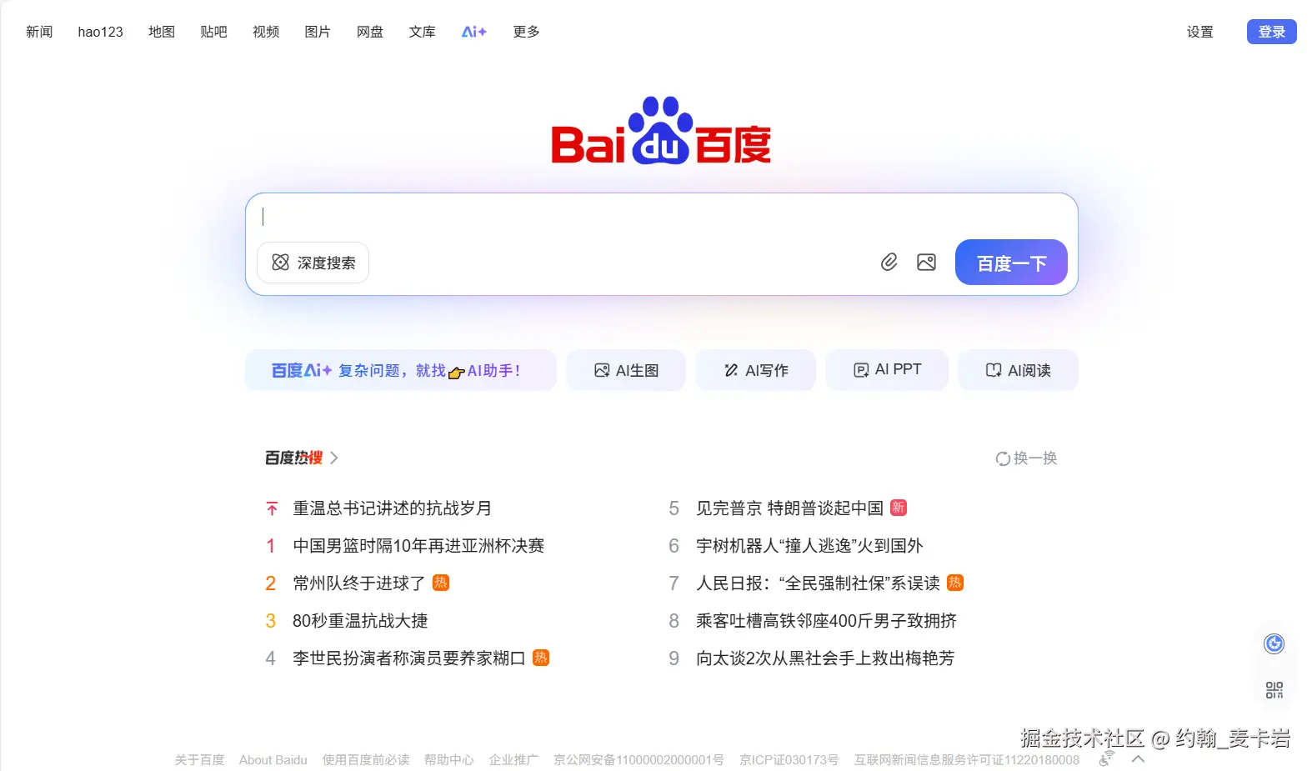Open hot search 人民日报：“全民强制社保”系误读
Screen dimensions: 1312x771
click(x=818, y=583)
